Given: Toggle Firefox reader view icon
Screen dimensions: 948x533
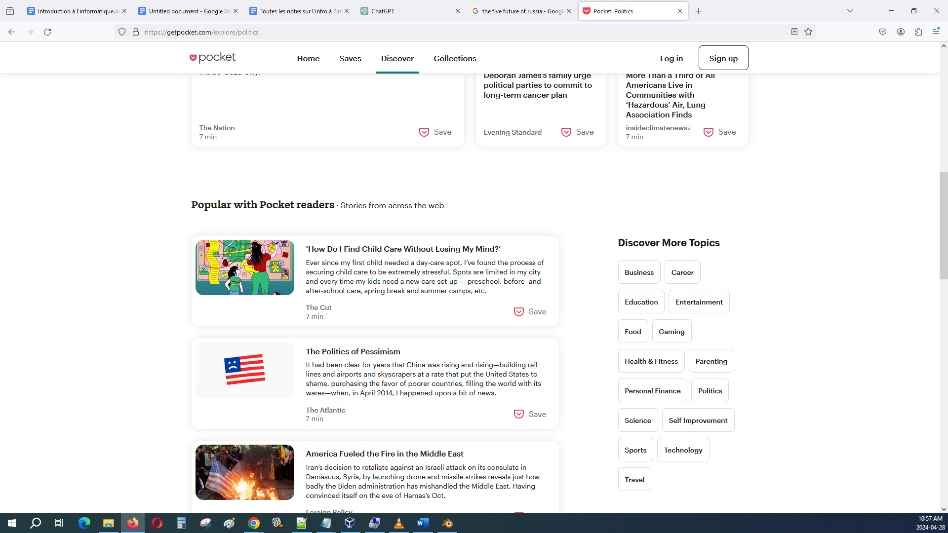Looking at the screenshot, I should tap(794, 32).
